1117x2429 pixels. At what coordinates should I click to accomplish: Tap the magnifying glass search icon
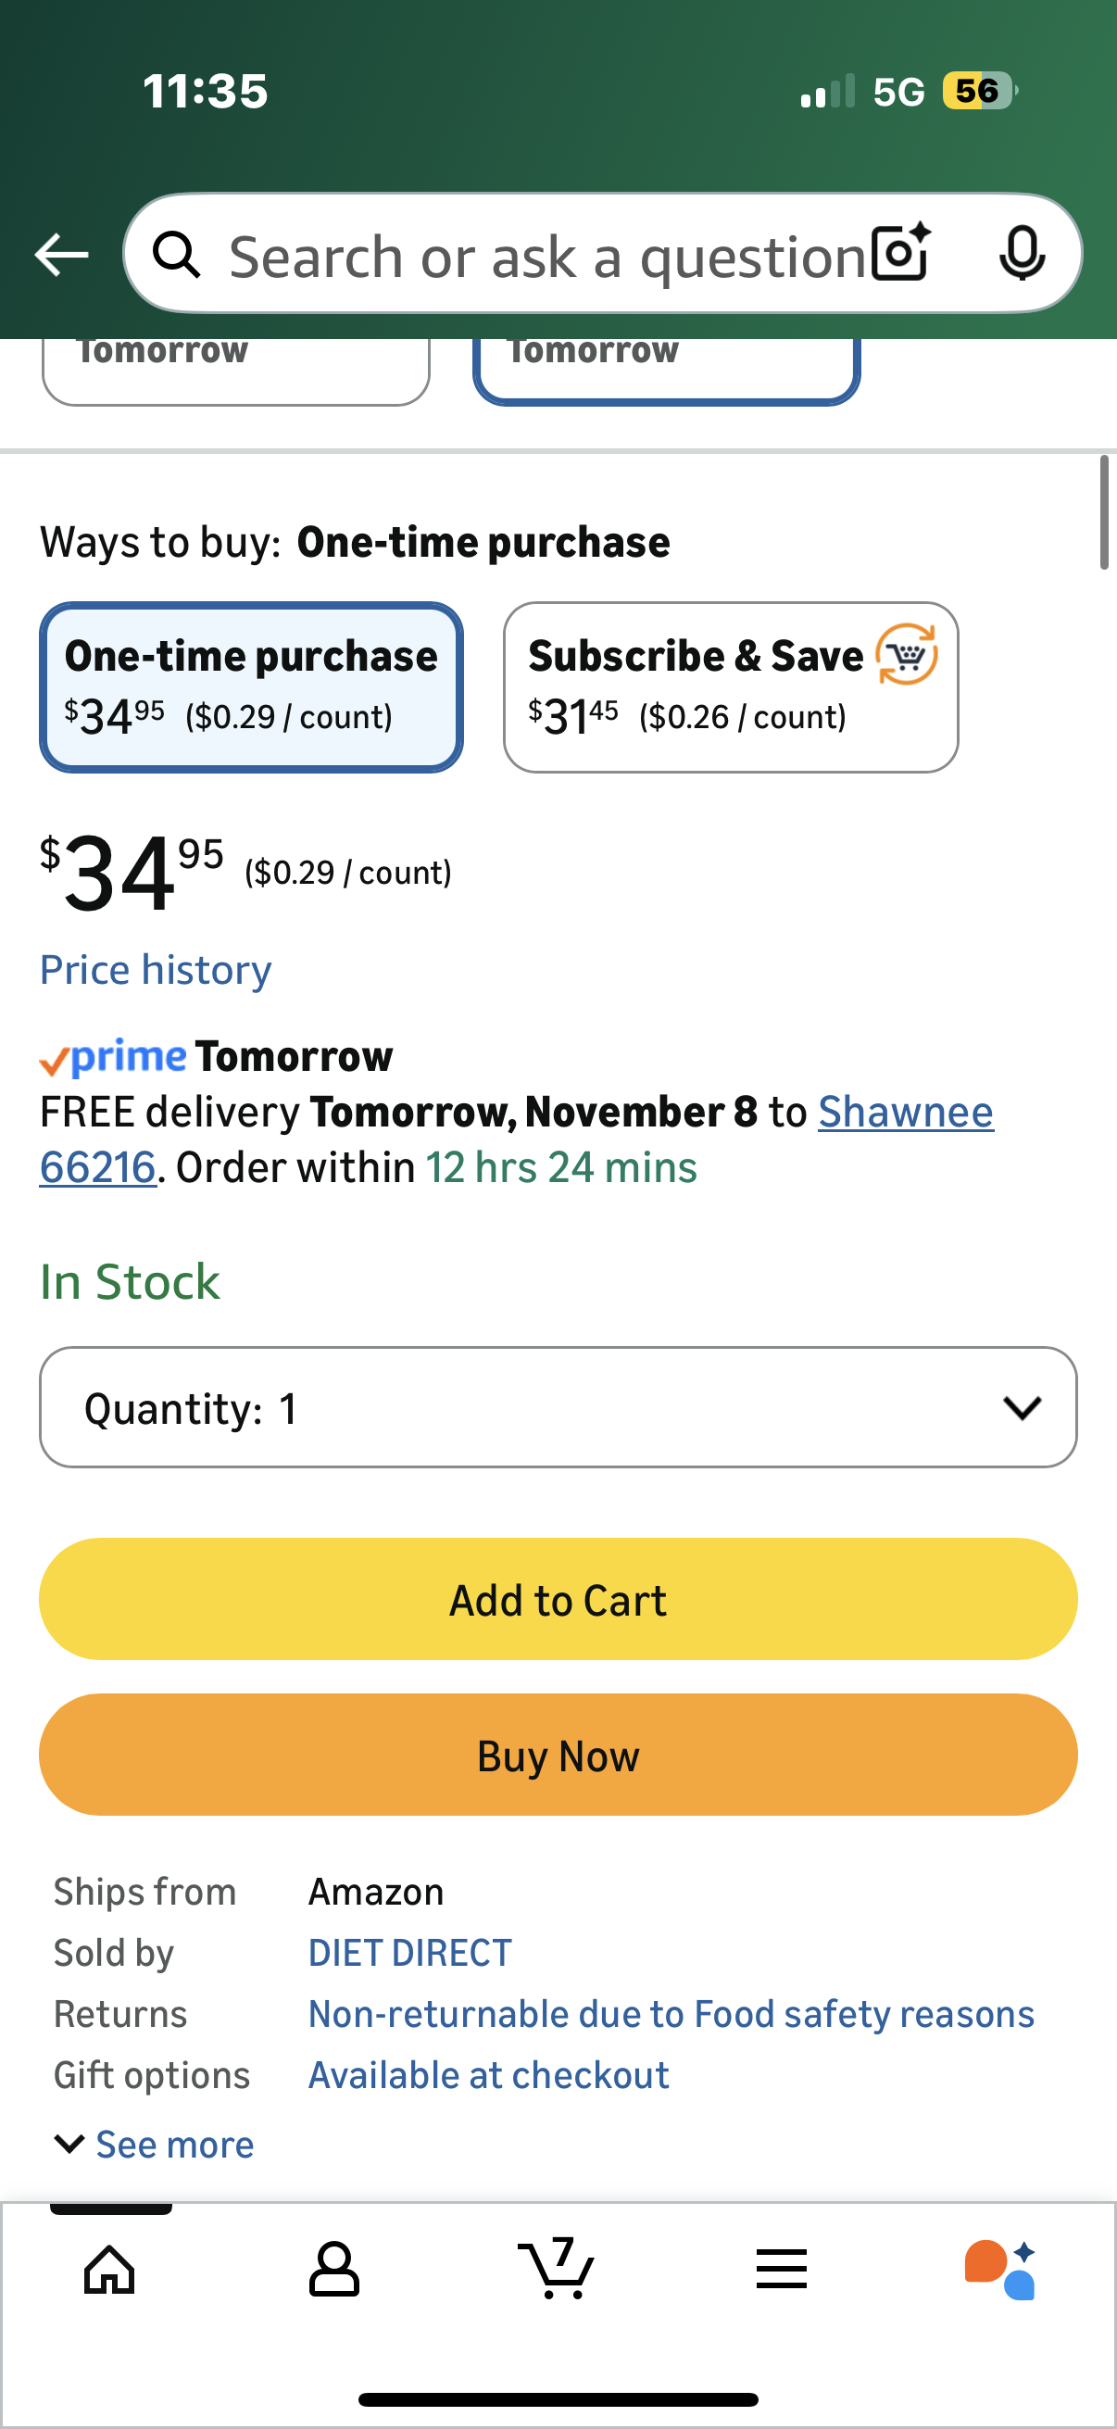pyautogui.click(x=176, y=255)
